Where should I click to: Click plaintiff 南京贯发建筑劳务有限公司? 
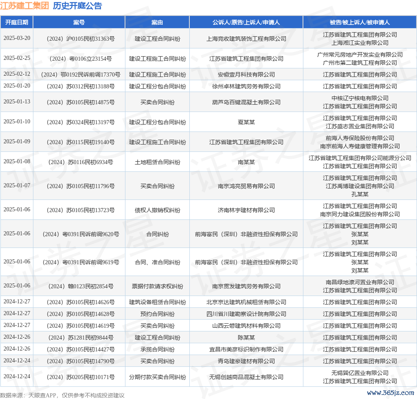pos(246,286)
